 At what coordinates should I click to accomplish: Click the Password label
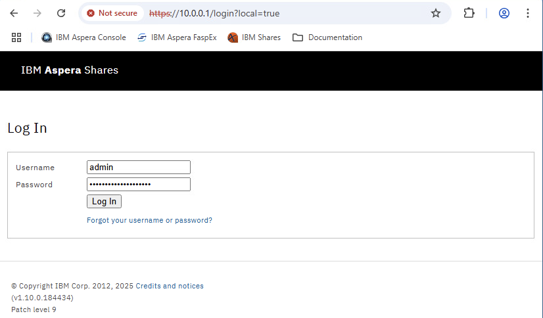click(34, 185)
